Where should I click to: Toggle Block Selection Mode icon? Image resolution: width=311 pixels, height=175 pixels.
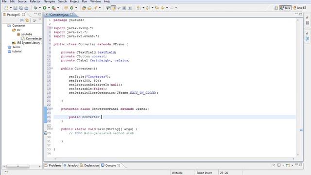(124, 8)
